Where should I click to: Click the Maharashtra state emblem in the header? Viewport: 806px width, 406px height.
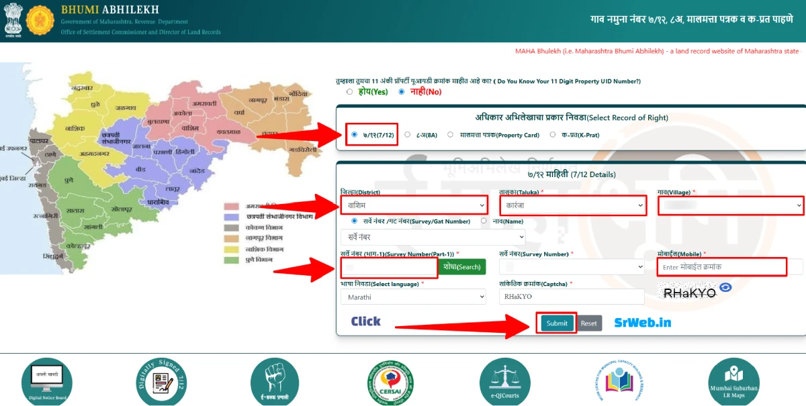coord(12,19)
